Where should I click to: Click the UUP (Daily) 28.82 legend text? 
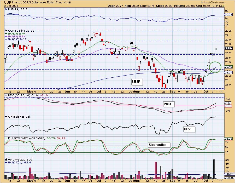point(21,31)
